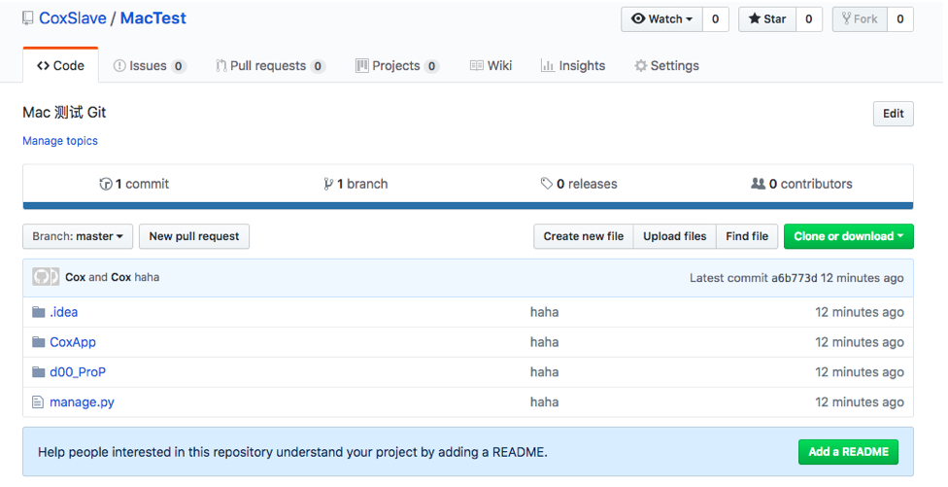948x487 pixels.
Task: Click the git branch icon
Action: coord(328,184)
